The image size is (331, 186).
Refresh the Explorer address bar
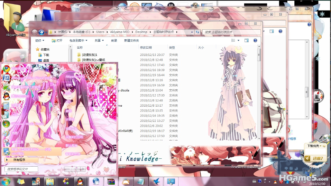coord(197,32)
